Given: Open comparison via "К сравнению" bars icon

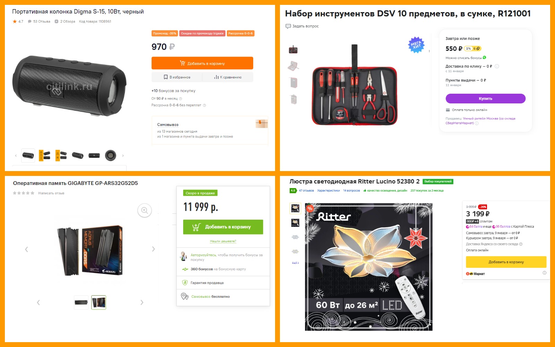Looking at the screenshot, I should pyautogui.click(x=216, y=77).
